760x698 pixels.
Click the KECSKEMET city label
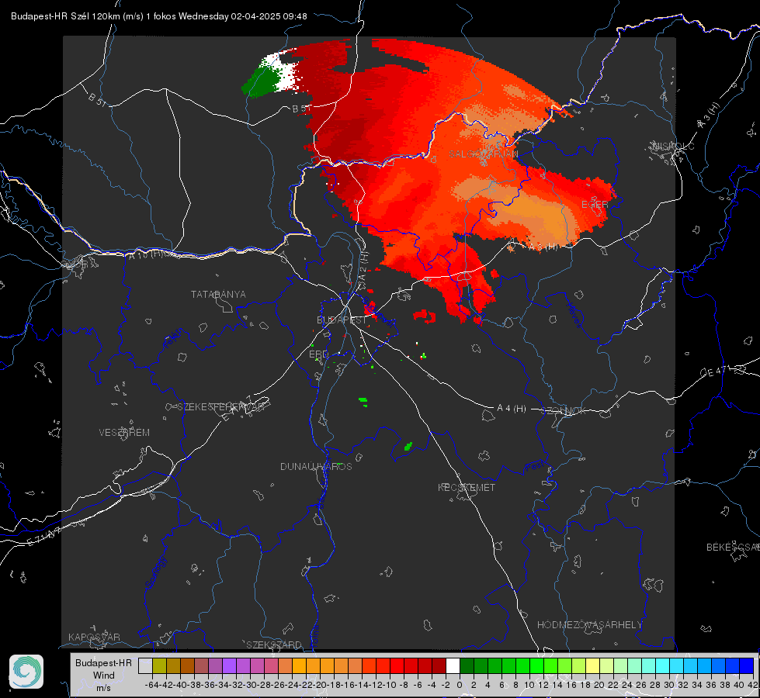coord(467,488)
